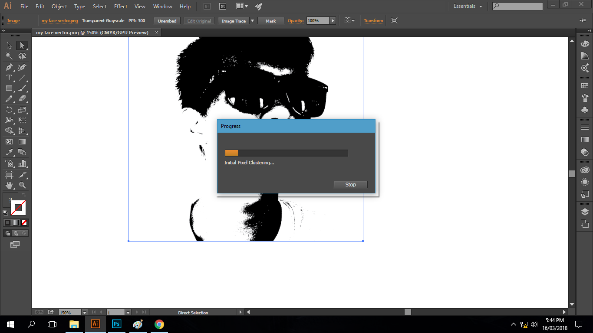Open the Stroke panel

point(585,127)
